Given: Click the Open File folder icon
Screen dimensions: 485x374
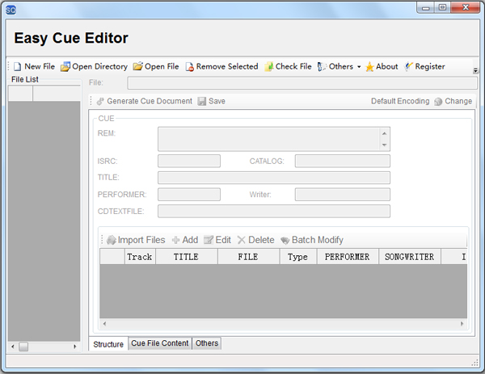Looking at the screenshot, I should [138, 66].
